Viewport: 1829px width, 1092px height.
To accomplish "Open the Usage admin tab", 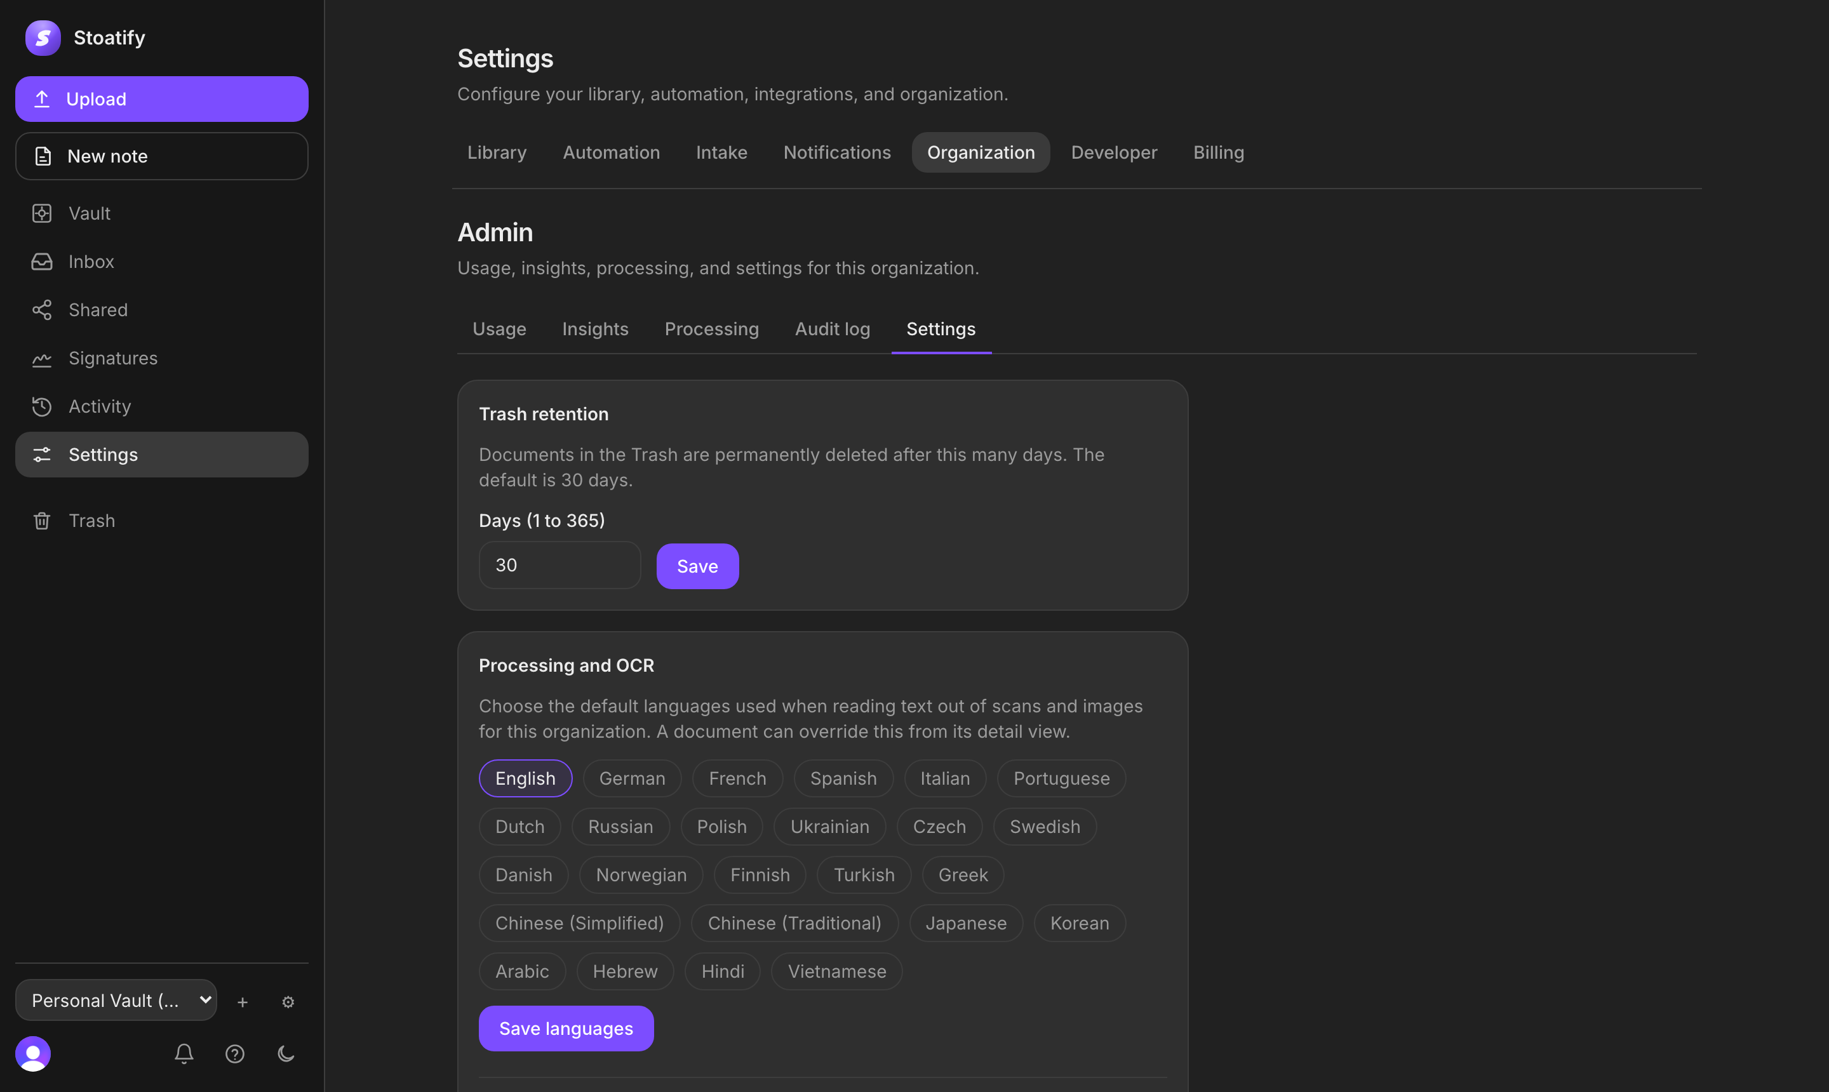I will (499, 329).
